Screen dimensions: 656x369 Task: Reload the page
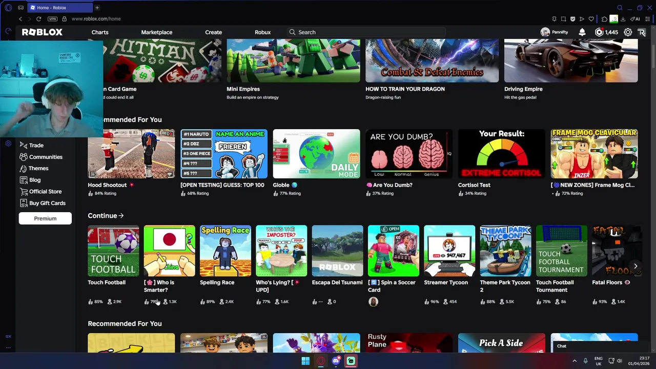point(38,19)
